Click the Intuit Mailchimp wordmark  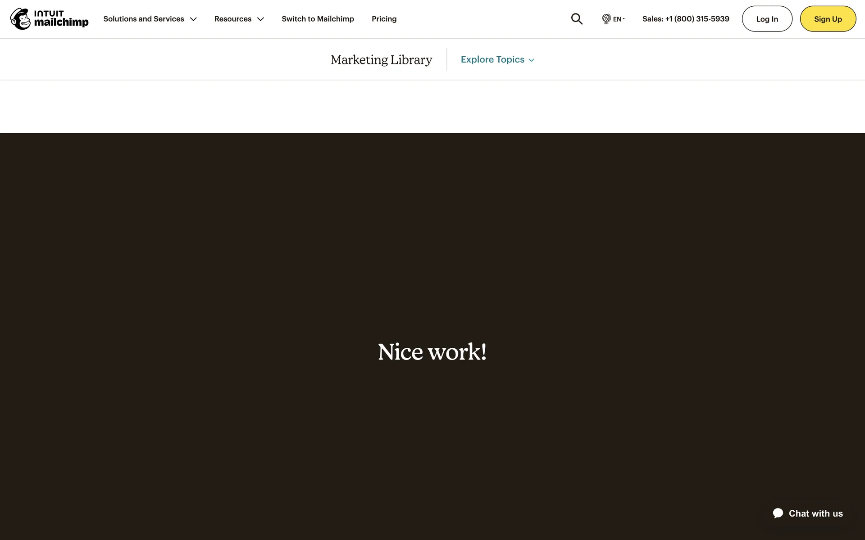61,19
